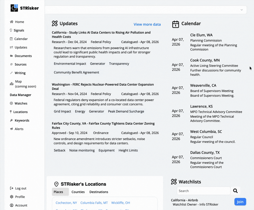The width and height of the screenshot is (254, 210).
Task: Open the View more data link
Action: [x=147, y=24]
